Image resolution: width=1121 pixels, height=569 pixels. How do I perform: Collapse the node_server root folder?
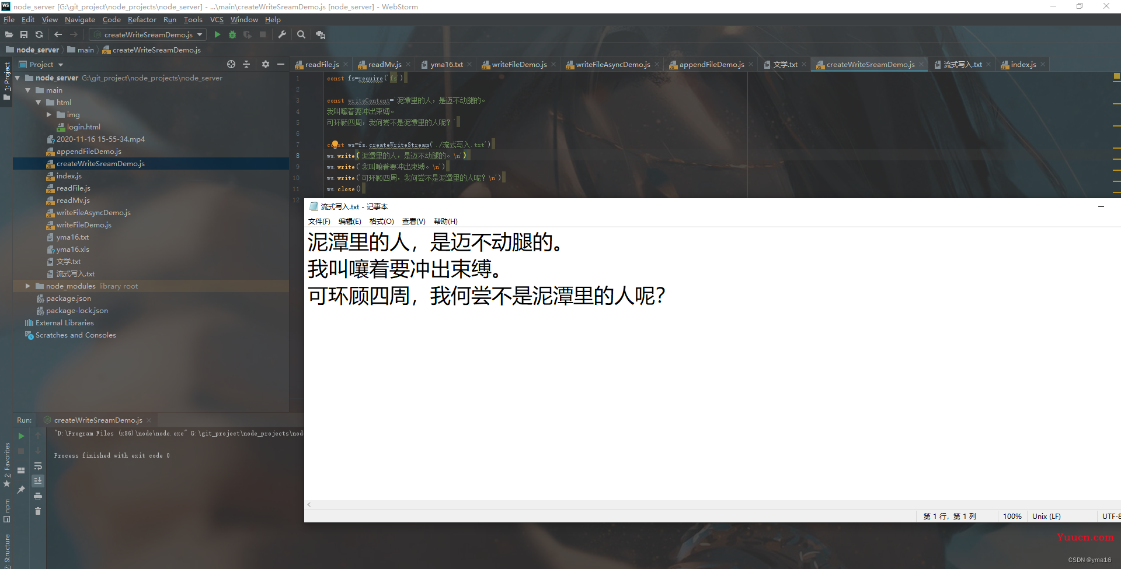[x=18, y=78]
